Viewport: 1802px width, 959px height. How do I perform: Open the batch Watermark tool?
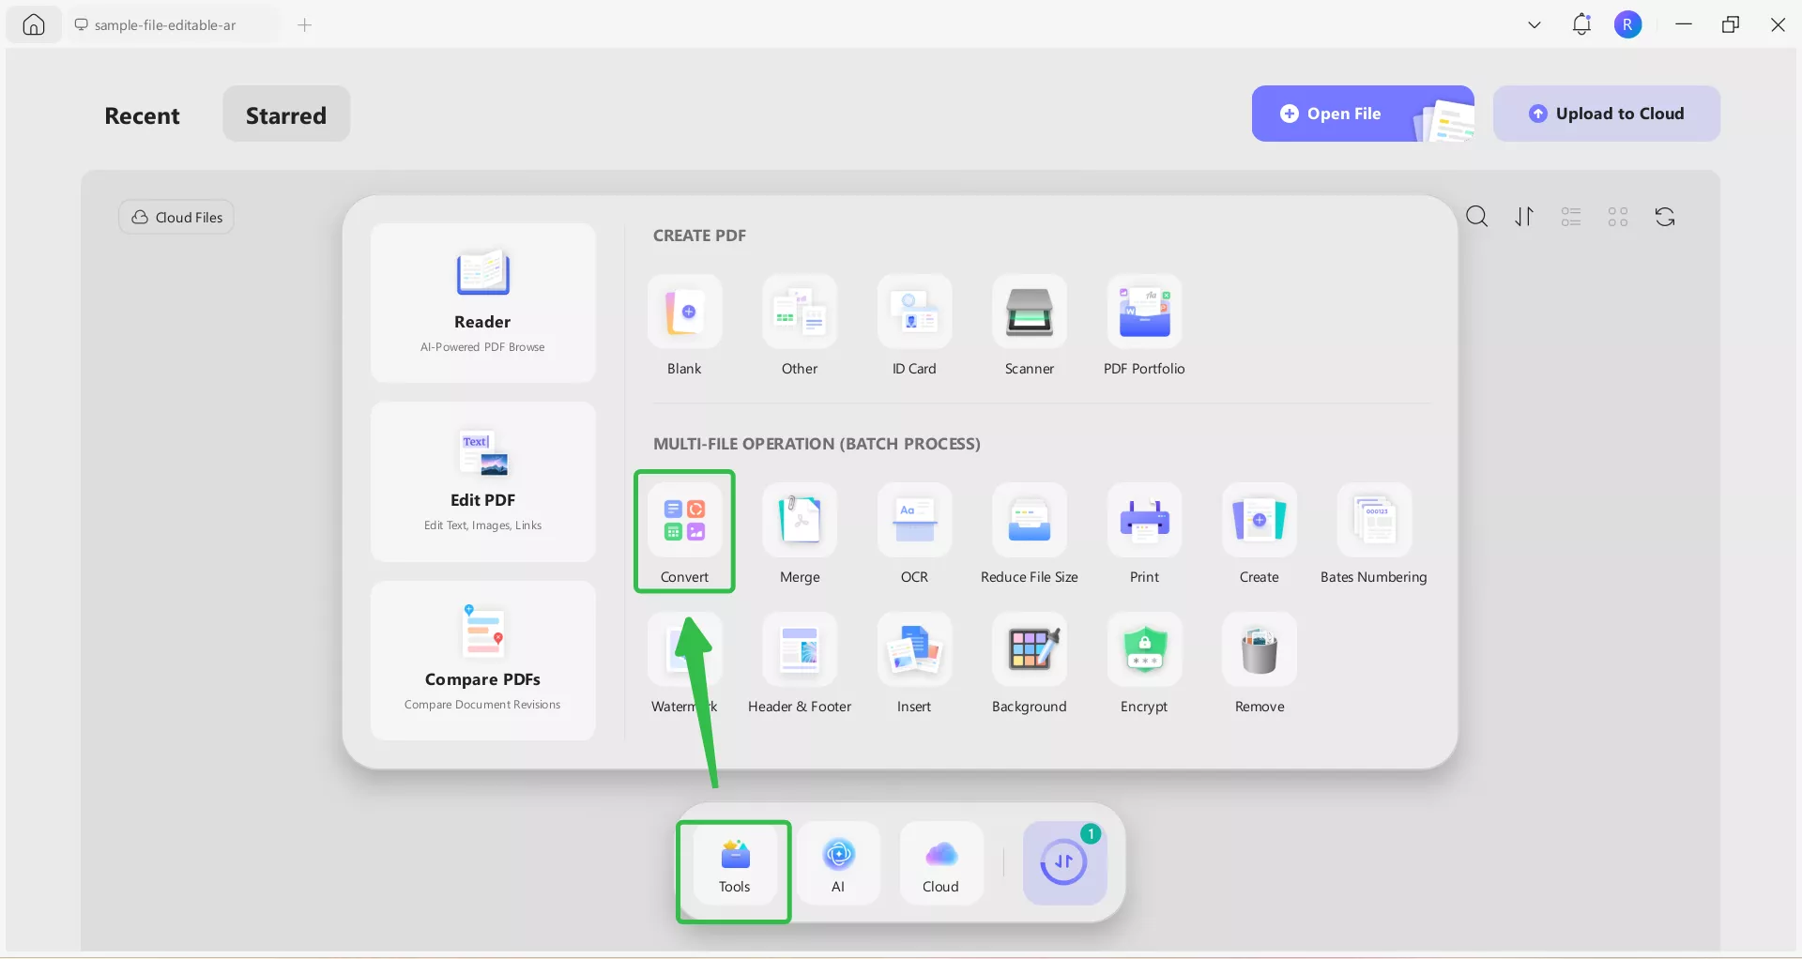pos(684,662)
